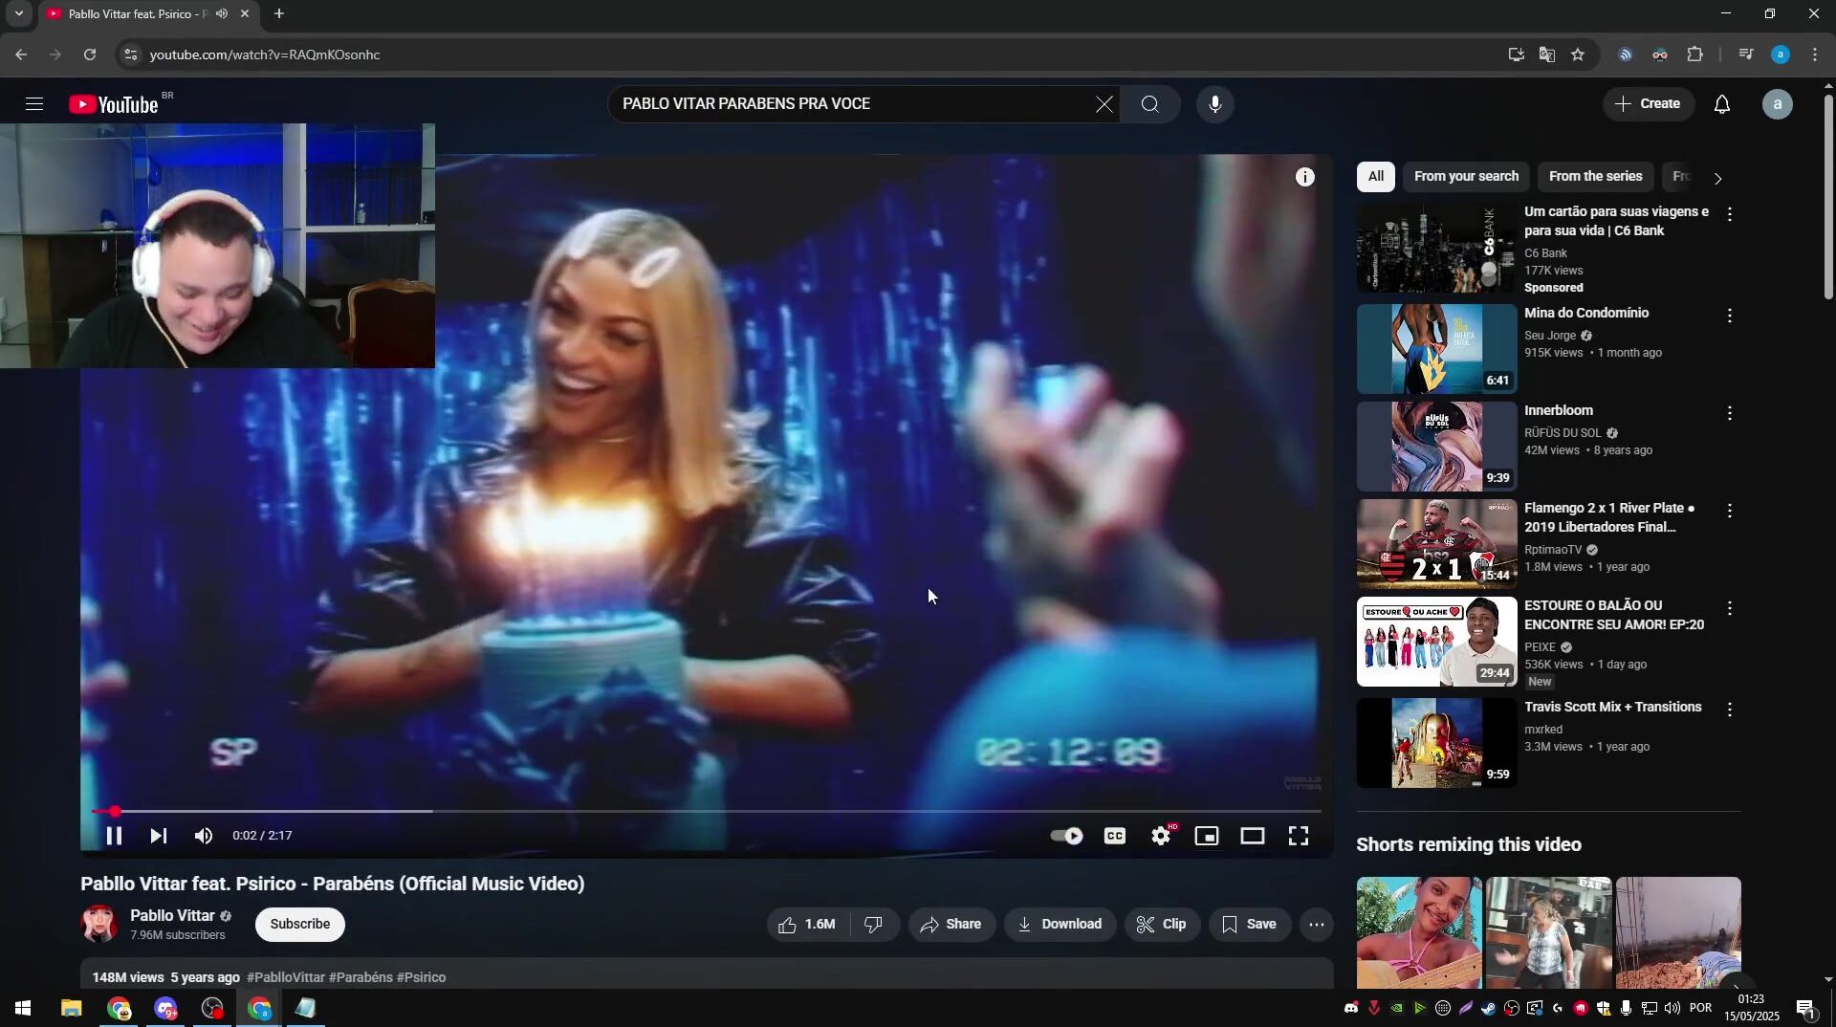The height and width of the screenshot is (1027, 1836).
Task: Select the All filter chip
Action: point(1375,177)
